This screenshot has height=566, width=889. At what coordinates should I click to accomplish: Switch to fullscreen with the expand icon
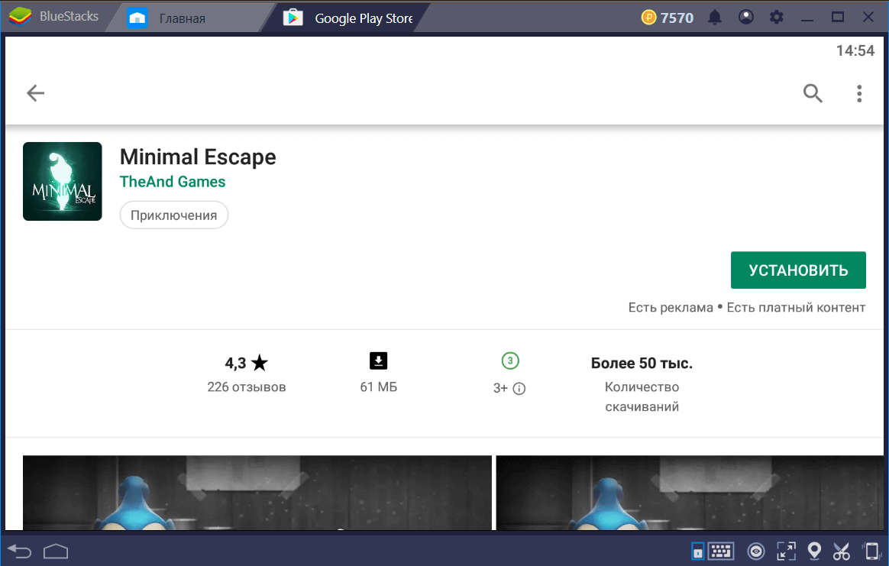[786, 551]
